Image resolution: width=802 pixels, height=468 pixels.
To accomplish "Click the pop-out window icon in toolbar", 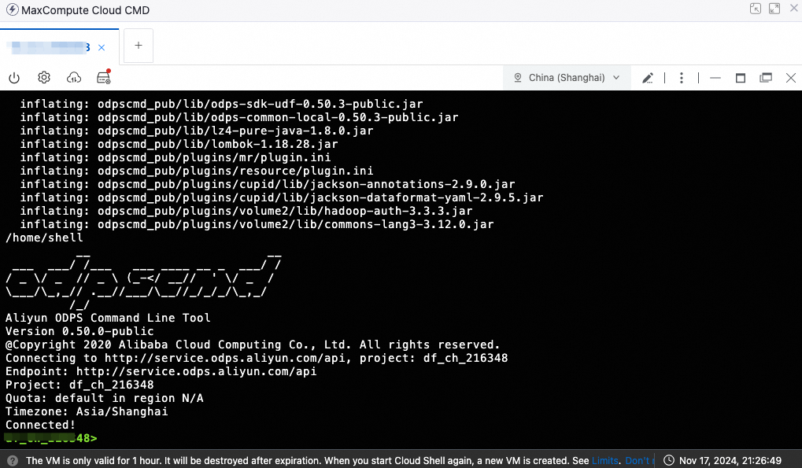I will tap(766, 78).
